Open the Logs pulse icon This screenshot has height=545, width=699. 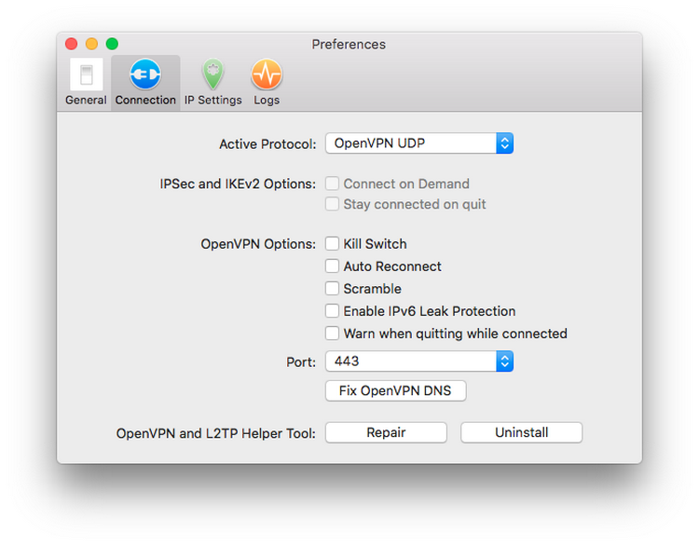[267, 75]
